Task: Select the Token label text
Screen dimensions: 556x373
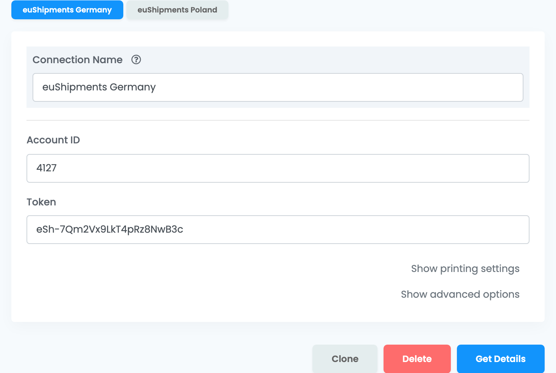Action: [41, 202]
